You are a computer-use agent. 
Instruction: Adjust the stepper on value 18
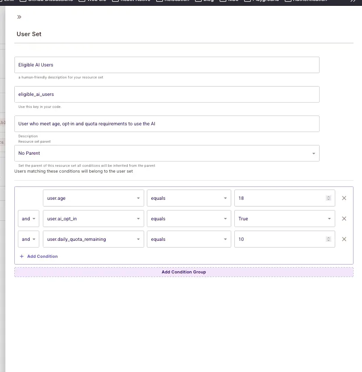pyautogui.click(x=329, y=198)
